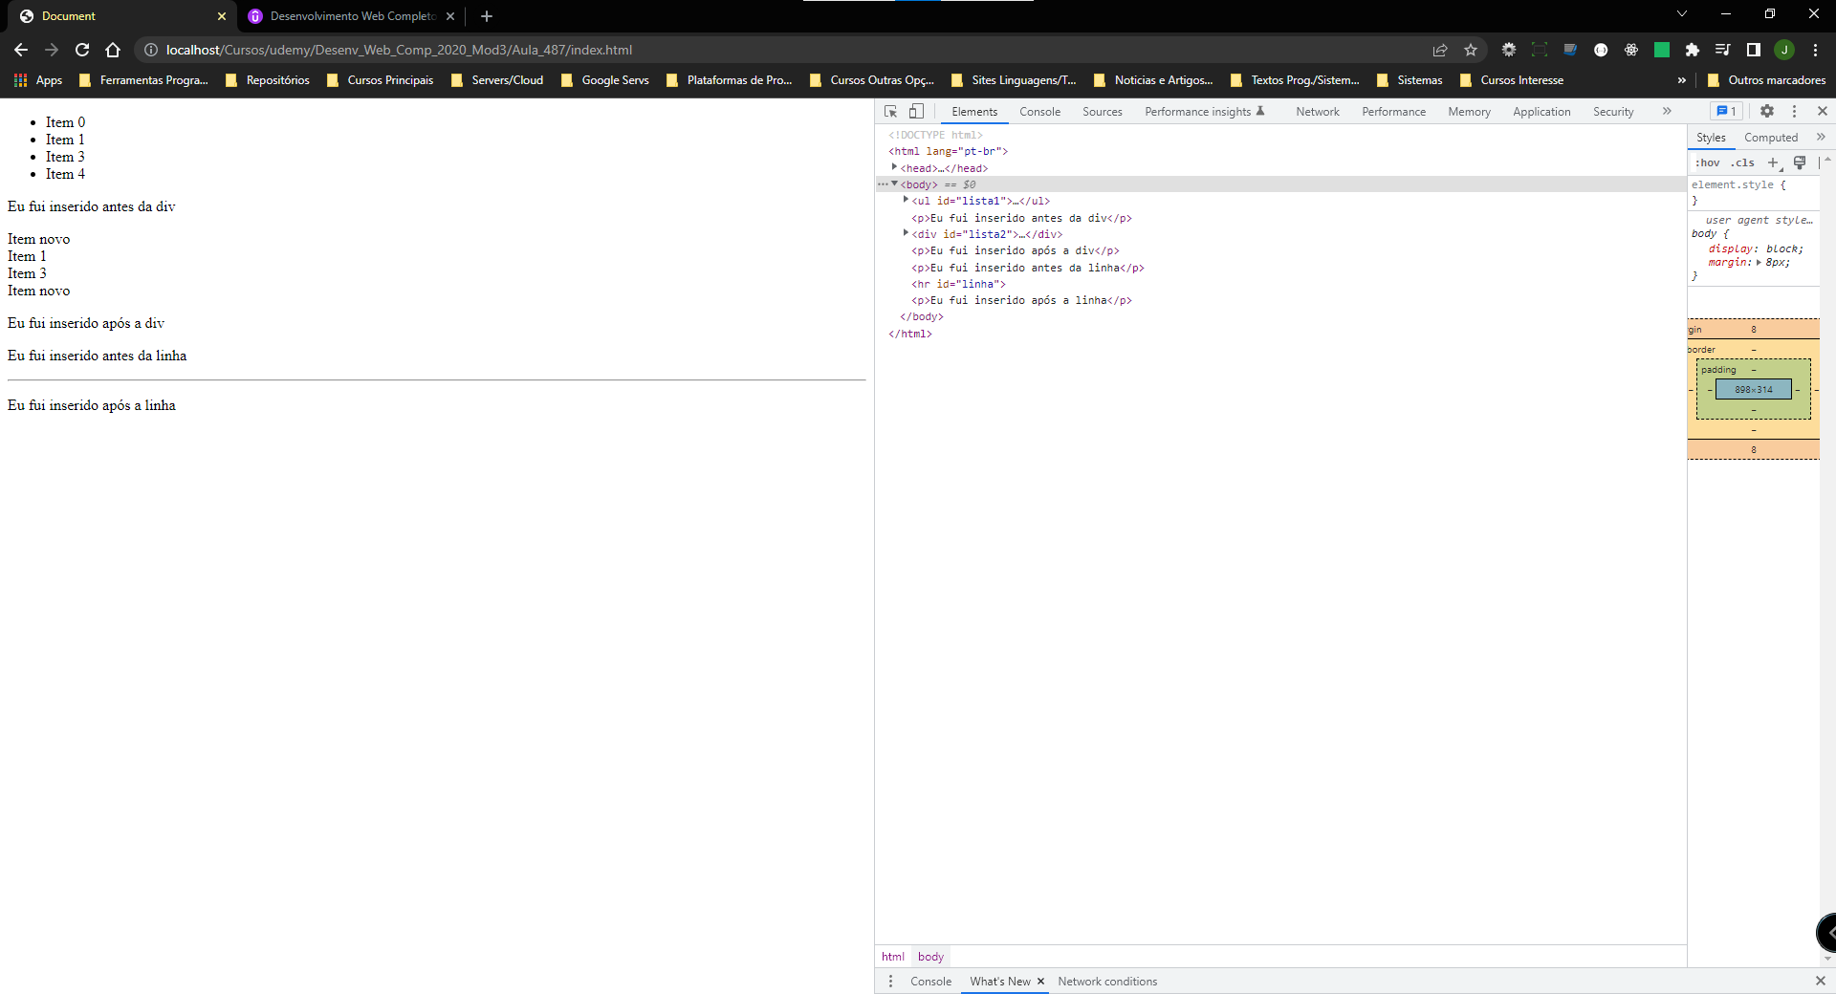The width and height of the screenshot is (1836, 994).
Task: Open the Memory panel tab
Action: (x=1469, y=112)
